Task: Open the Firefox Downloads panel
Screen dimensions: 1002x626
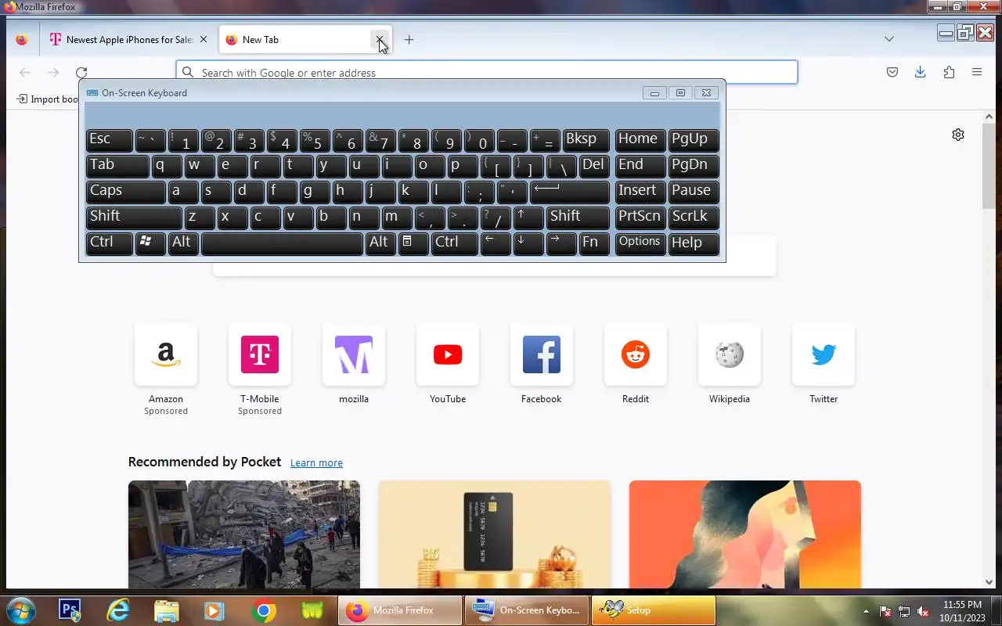Action: [921, 72]
